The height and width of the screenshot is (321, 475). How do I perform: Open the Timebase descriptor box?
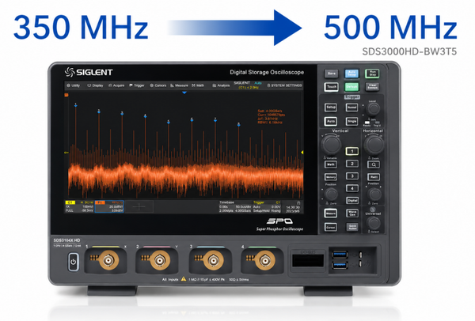[x=235, y=206]
